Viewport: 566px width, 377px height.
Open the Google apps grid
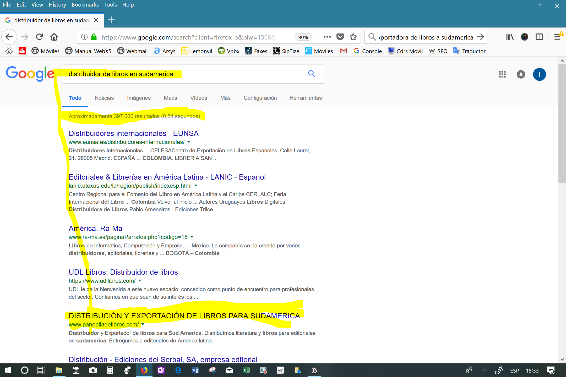[502, 74]
